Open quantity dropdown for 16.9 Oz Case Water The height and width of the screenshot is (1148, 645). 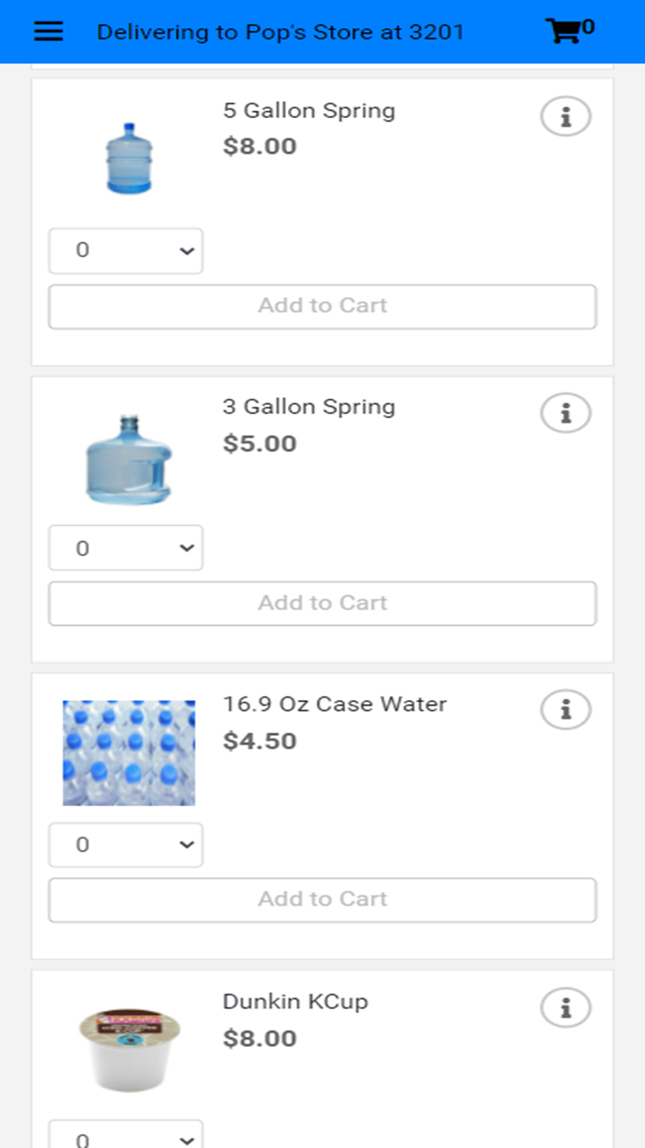tap(126, 845)
